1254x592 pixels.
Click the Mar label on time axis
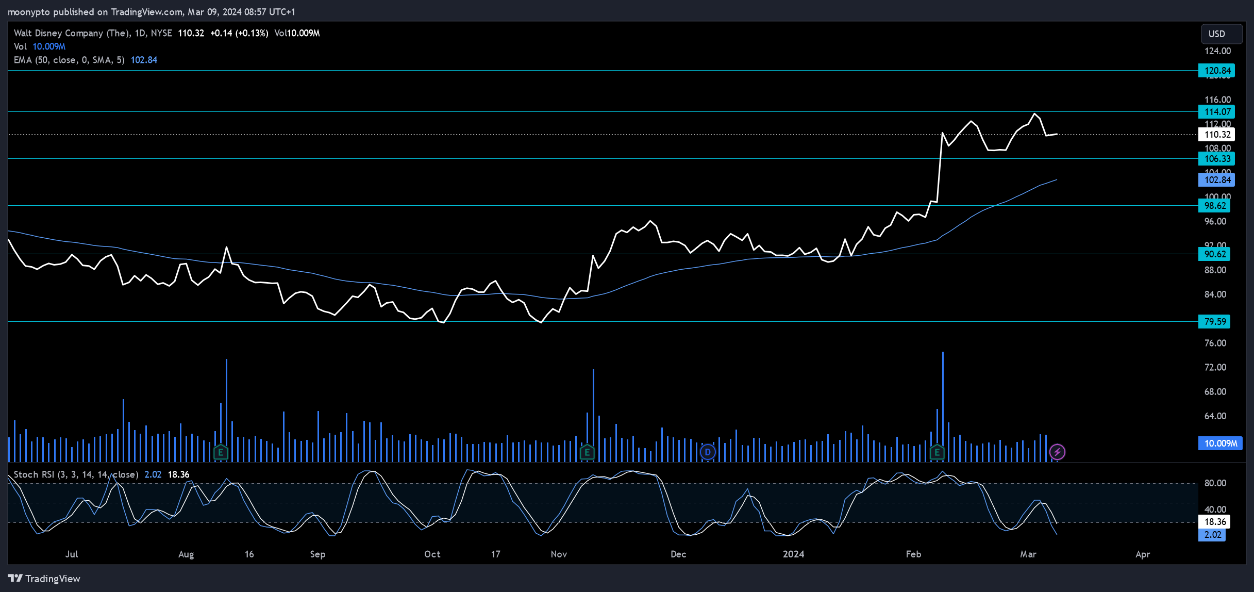pyautogui.click(x=1028, y=554)
